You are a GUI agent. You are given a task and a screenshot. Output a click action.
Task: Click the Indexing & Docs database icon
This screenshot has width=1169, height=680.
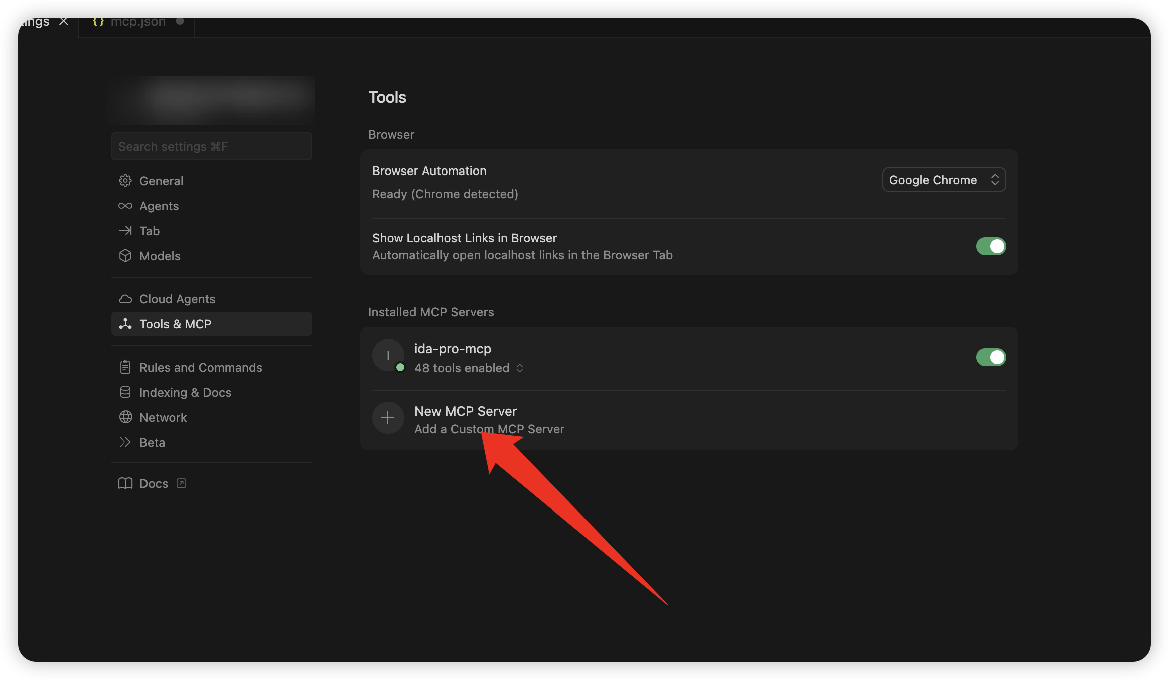(x=125, y=392)
